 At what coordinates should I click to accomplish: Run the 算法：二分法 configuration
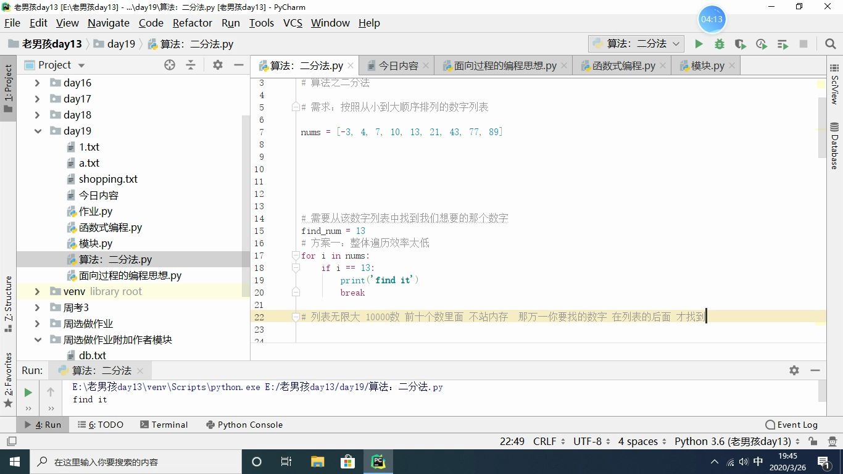pos(698,44)
